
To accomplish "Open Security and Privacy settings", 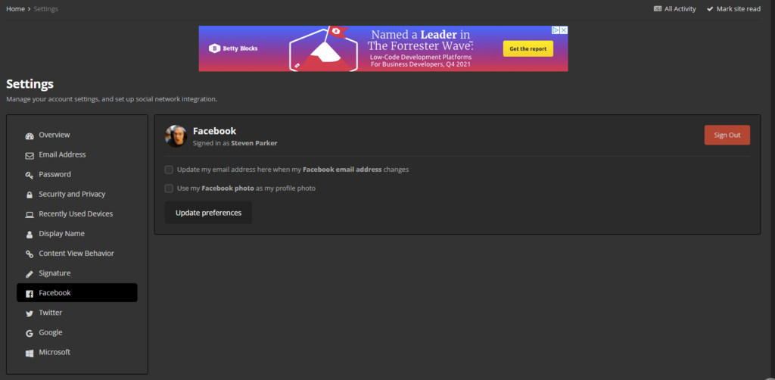I will [x=77, y=195].
